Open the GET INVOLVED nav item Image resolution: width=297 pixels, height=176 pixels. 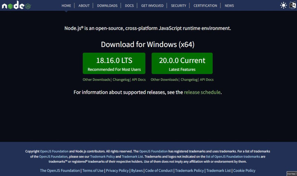pos(152,6)
